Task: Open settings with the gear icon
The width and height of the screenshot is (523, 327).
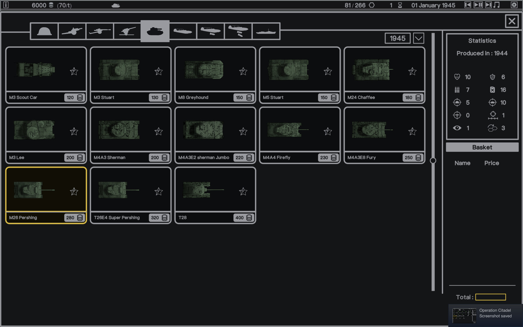Action: 514,5
